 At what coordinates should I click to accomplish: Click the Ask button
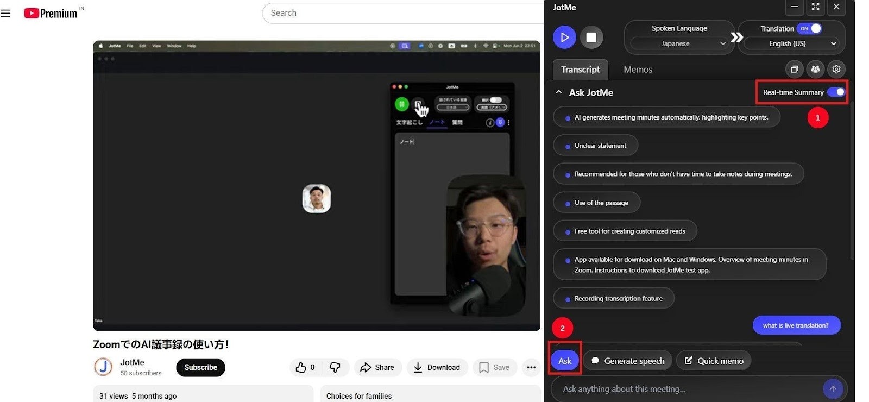(x=565, y=361)
